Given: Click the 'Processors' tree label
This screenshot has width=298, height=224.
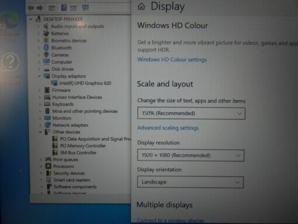Looking at the screenshot, I should (64, 166).
